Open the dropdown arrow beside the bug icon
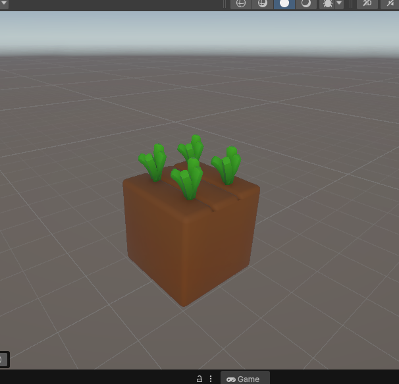Viewport: 399px width, 384px height. pyautogui.click(x=339, y=3)
